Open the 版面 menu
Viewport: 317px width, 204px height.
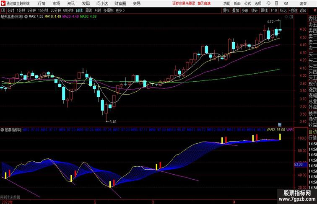237,3
